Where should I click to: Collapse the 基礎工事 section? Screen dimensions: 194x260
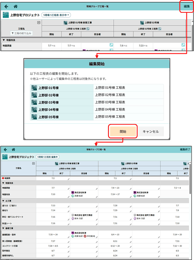click(3, 228)
